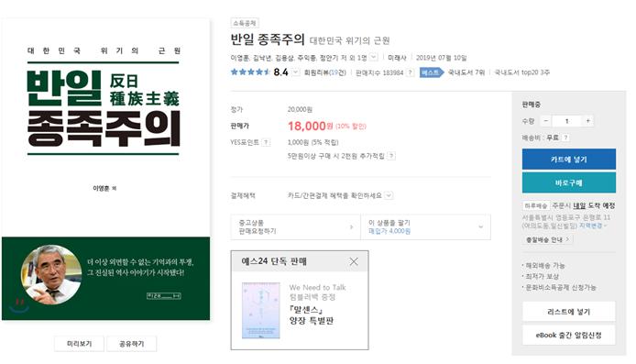Click the 베스트 badge label
This screenshot has width=636, height=364.
pos(431,72)
